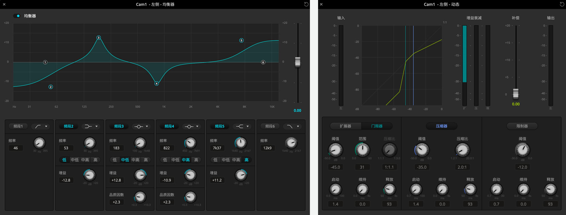Image resolution: width=566 pixels, height=215 pixels.
Task: Toggle the 压缩器 compressor button
Action: tap(442, 126)
